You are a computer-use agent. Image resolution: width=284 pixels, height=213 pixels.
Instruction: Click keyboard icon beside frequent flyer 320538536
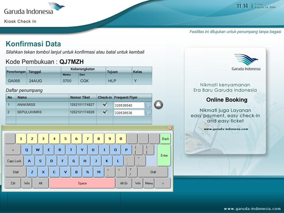[148, 113]
